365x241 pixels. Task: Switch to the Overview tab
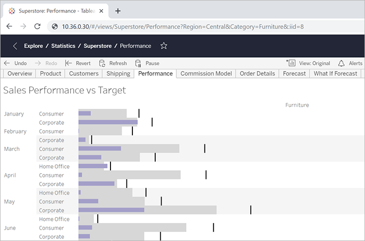[x=20, y=74]
